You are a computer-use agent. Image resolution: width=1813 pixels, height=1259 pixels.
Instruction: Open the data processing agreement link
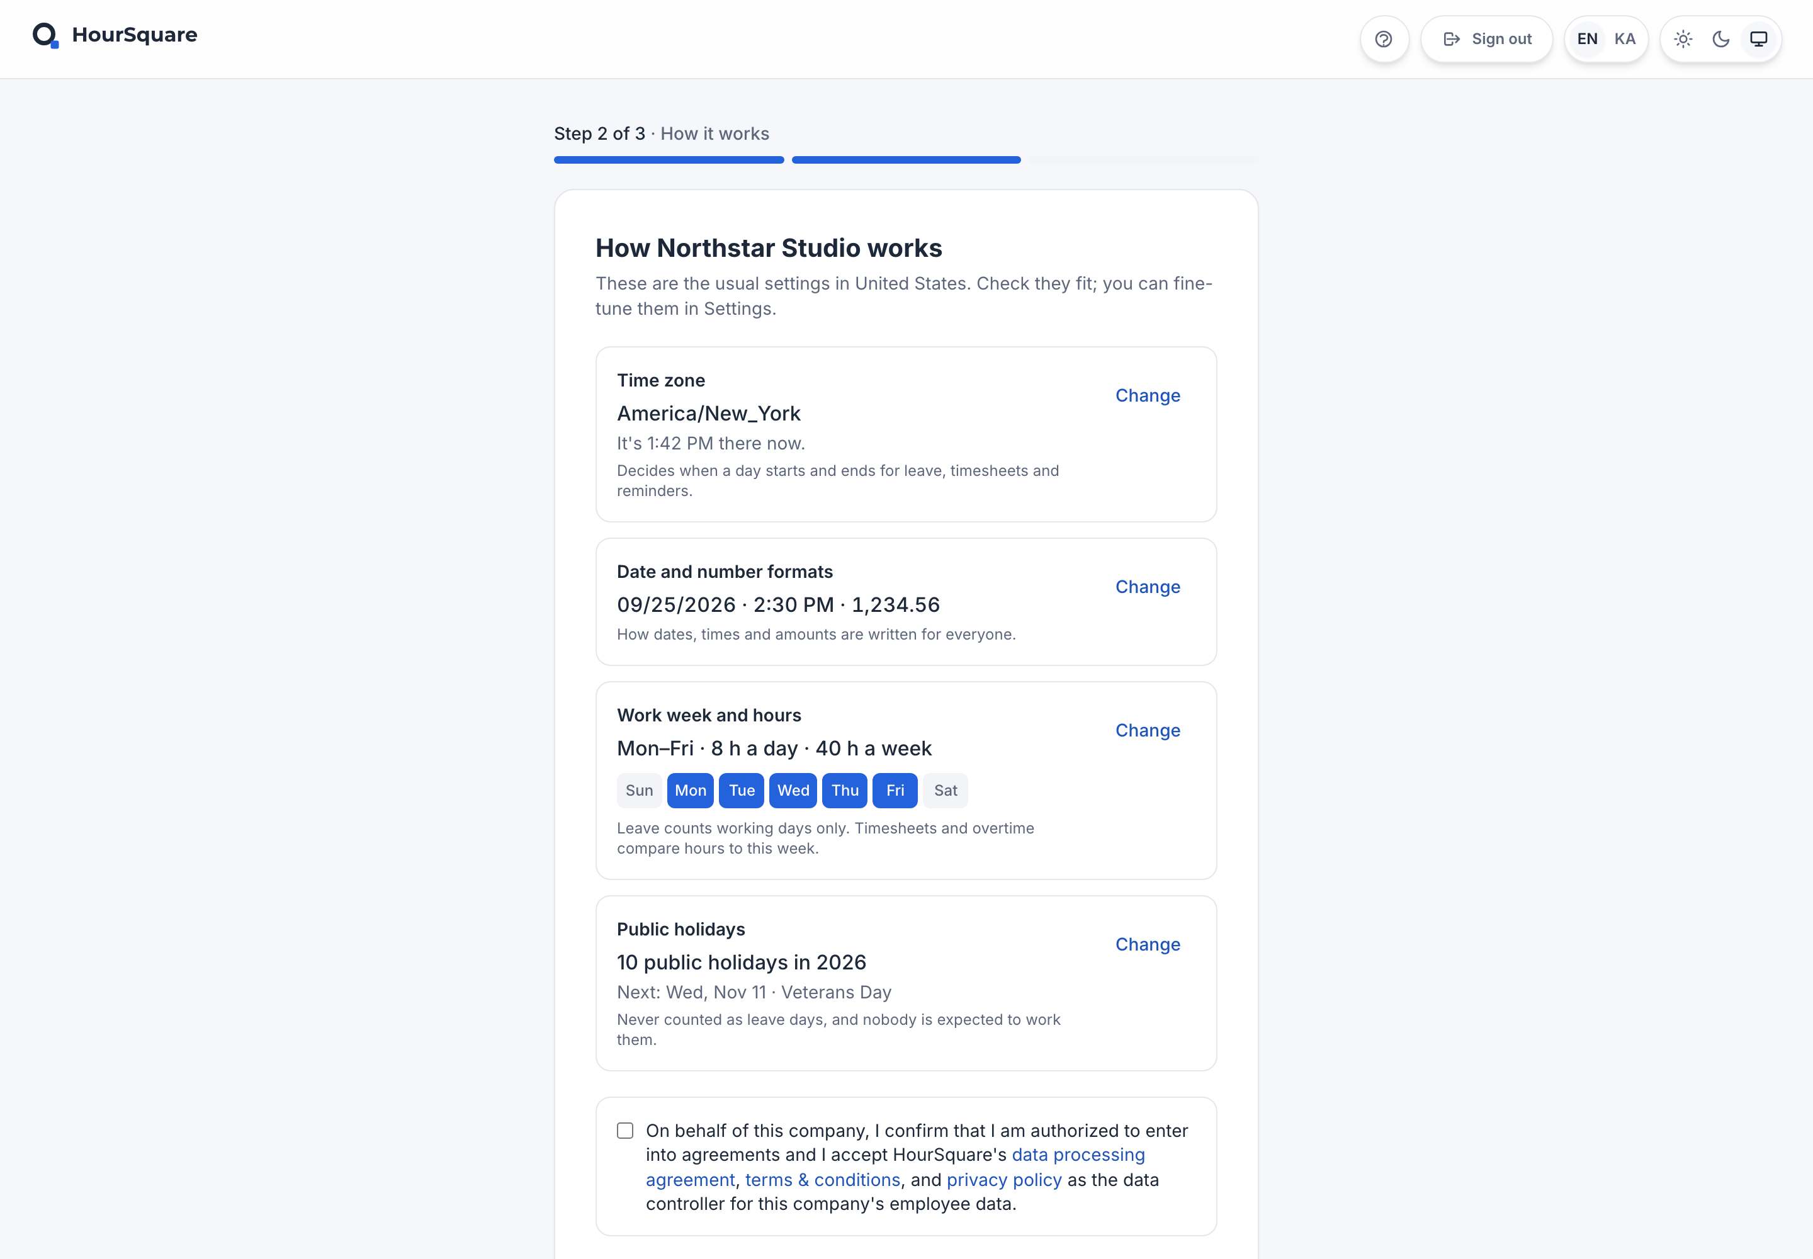[1078, 1155]
